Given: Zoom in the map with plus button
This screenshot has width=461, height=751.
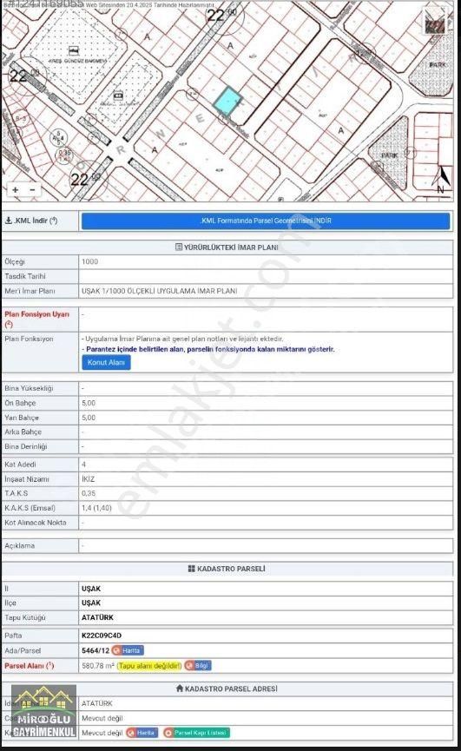Looking at the screenshot, I should [16, 189].
